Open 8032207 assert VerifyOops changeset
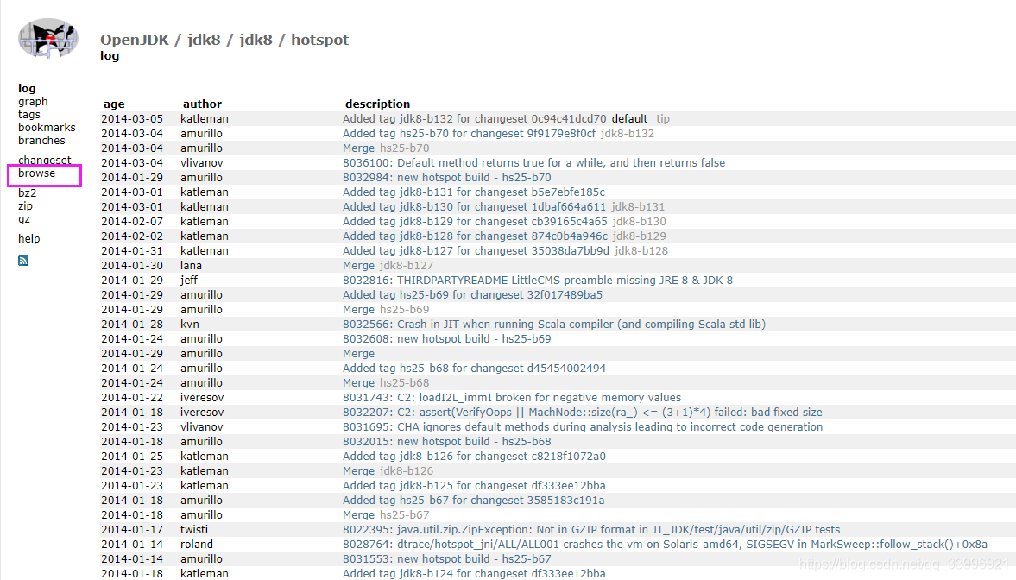Image resolution: width=1016 pixels, height=580 pixels. pyautogui.click(x=583, y=413)
